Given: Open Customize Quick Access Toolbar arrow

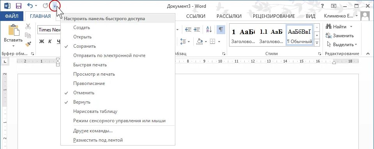Looking at the screenshot, I should (55, 6).
